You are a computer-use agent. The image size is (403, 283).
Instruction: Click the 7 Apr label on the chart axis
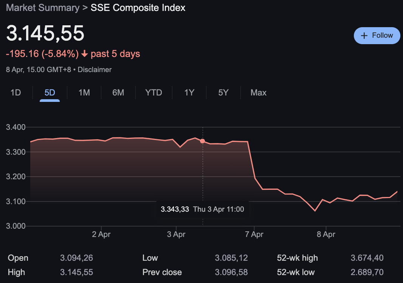pos(254,234)
